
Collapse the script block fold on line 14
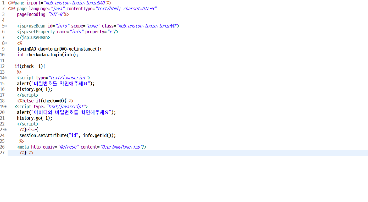(x=6, y=78)
